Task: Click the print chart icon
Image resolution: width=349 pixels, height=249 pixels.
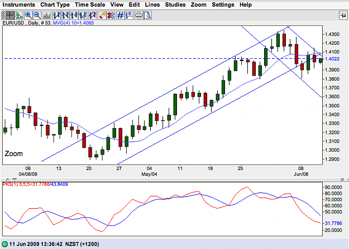Action: (138, 16)
